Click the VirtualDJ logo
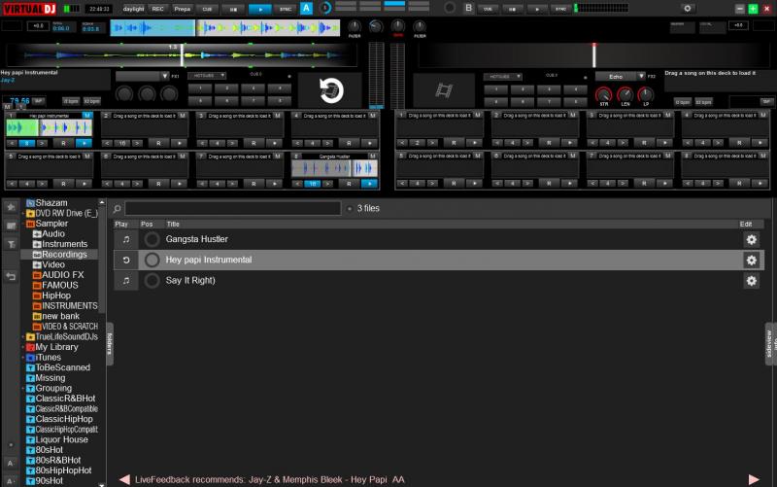777x487 pixels. point(30,9)
